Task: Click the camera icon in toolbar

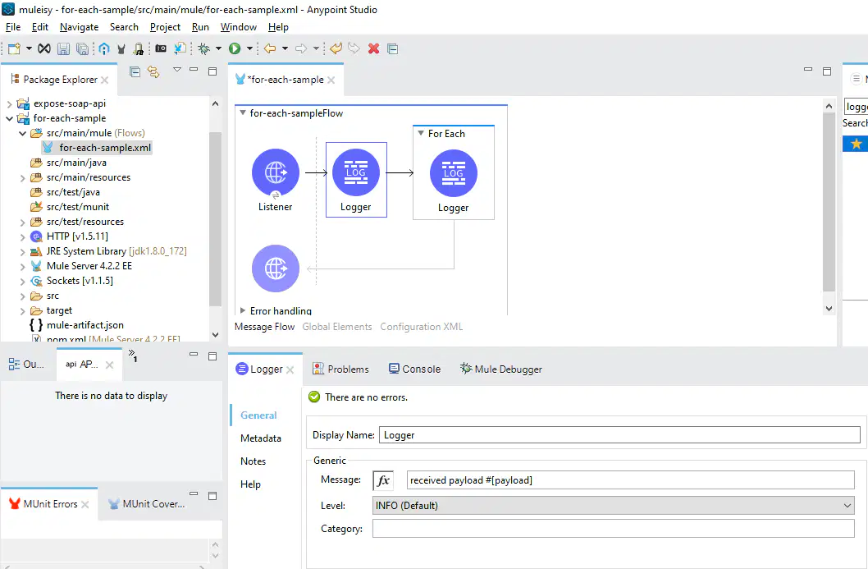Action: click(161, 48)
